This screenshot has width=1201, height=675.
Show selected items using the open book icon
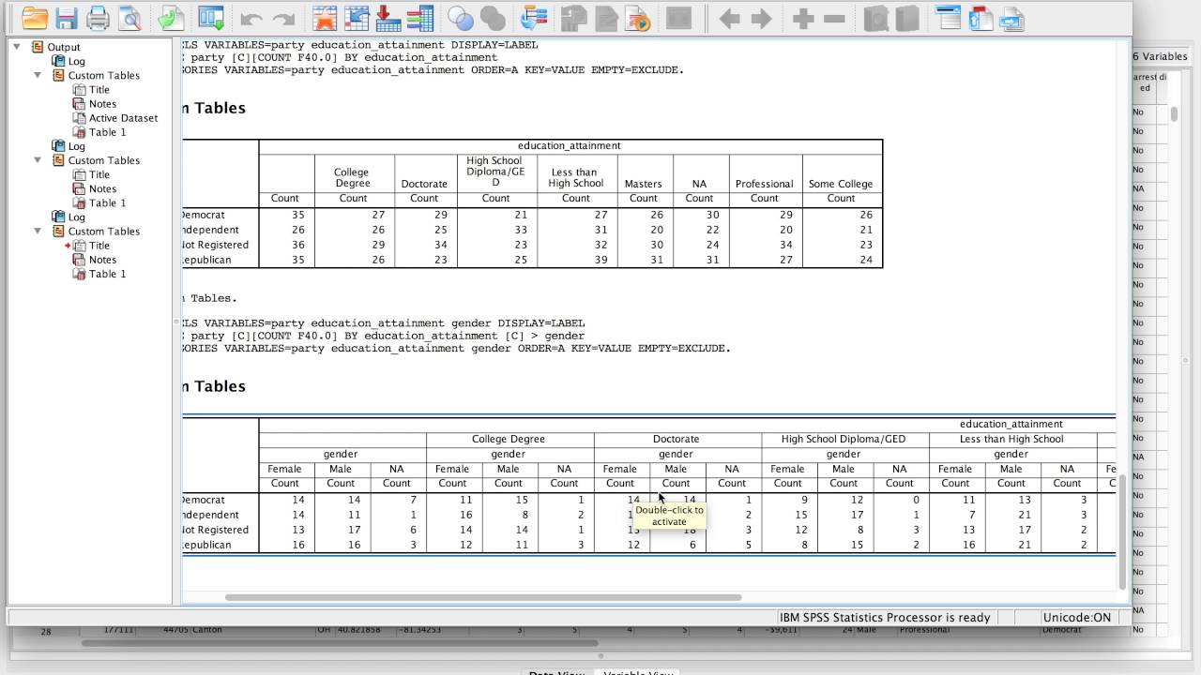click(x=875, y=18)
